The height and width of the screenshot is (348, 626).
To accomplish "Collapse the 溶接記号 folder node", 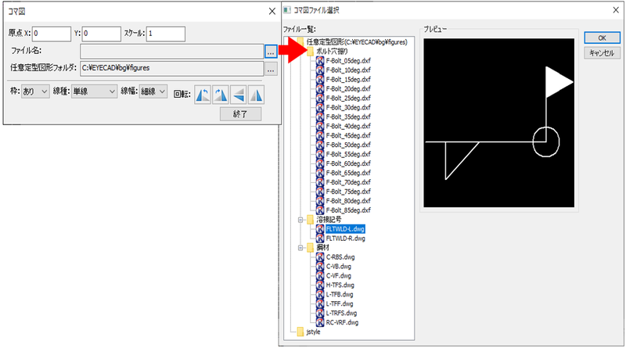I will coord(300,220).
